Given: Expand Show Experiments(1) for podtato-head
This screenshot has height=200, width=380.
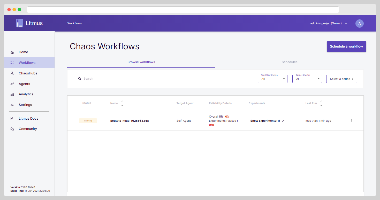Looking at the screenshot, I should [267, 121].
